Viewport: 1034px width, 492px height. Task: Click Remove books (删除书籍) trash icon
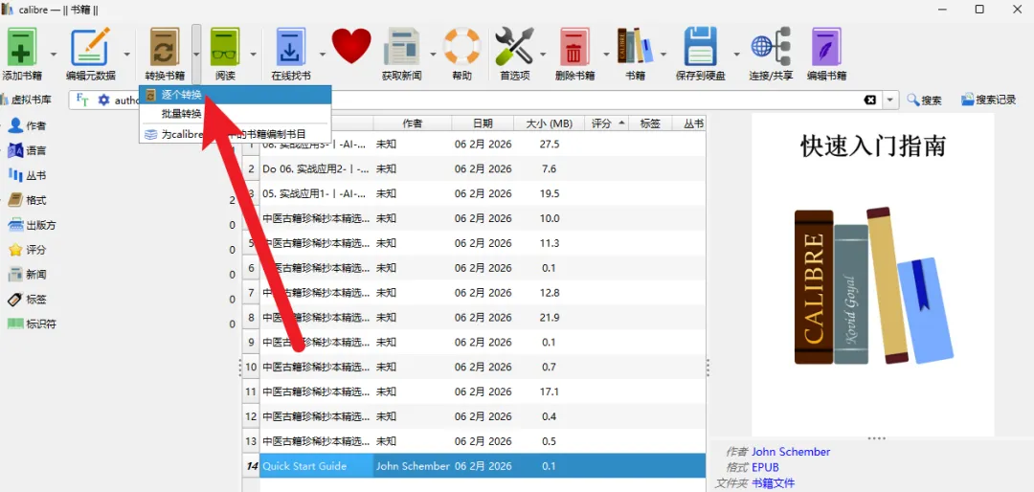point(574,46)
